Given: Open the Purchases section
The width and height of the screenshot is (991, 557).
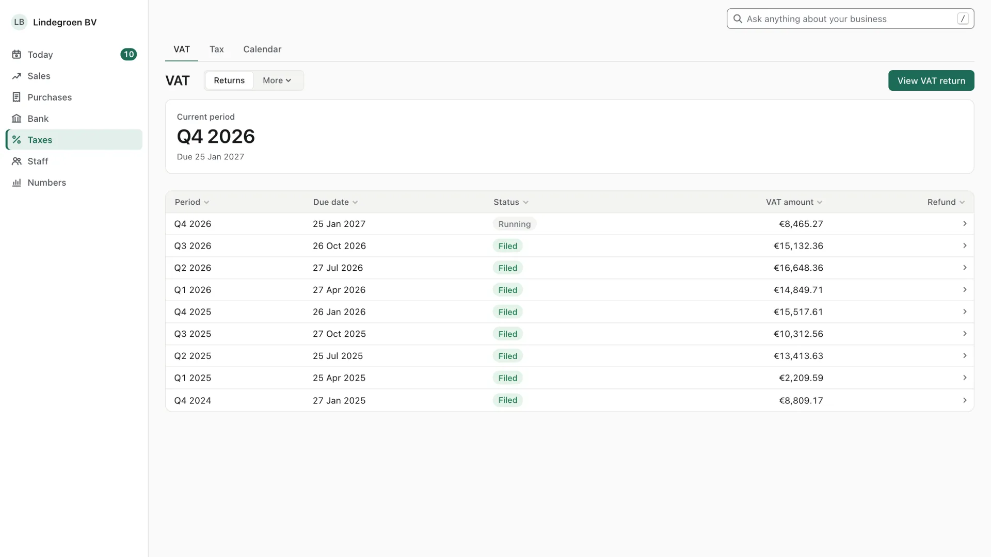Looking at the screenshot, I should [74, 97].
